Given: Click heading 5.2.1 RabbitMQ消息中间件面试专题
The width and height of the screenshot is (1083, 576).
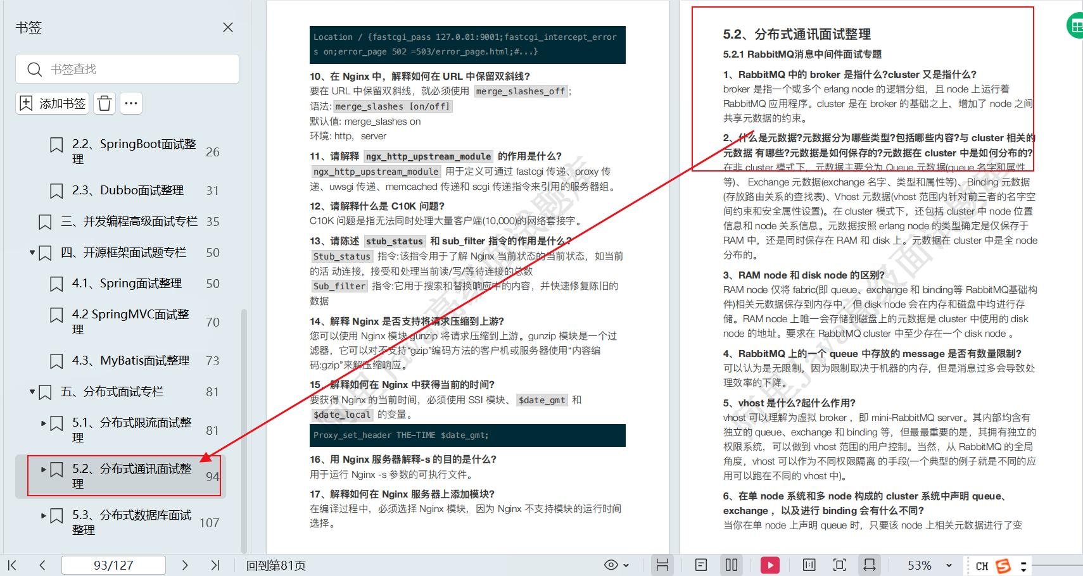Looking at the screenshot, I should tap(802, 54).
